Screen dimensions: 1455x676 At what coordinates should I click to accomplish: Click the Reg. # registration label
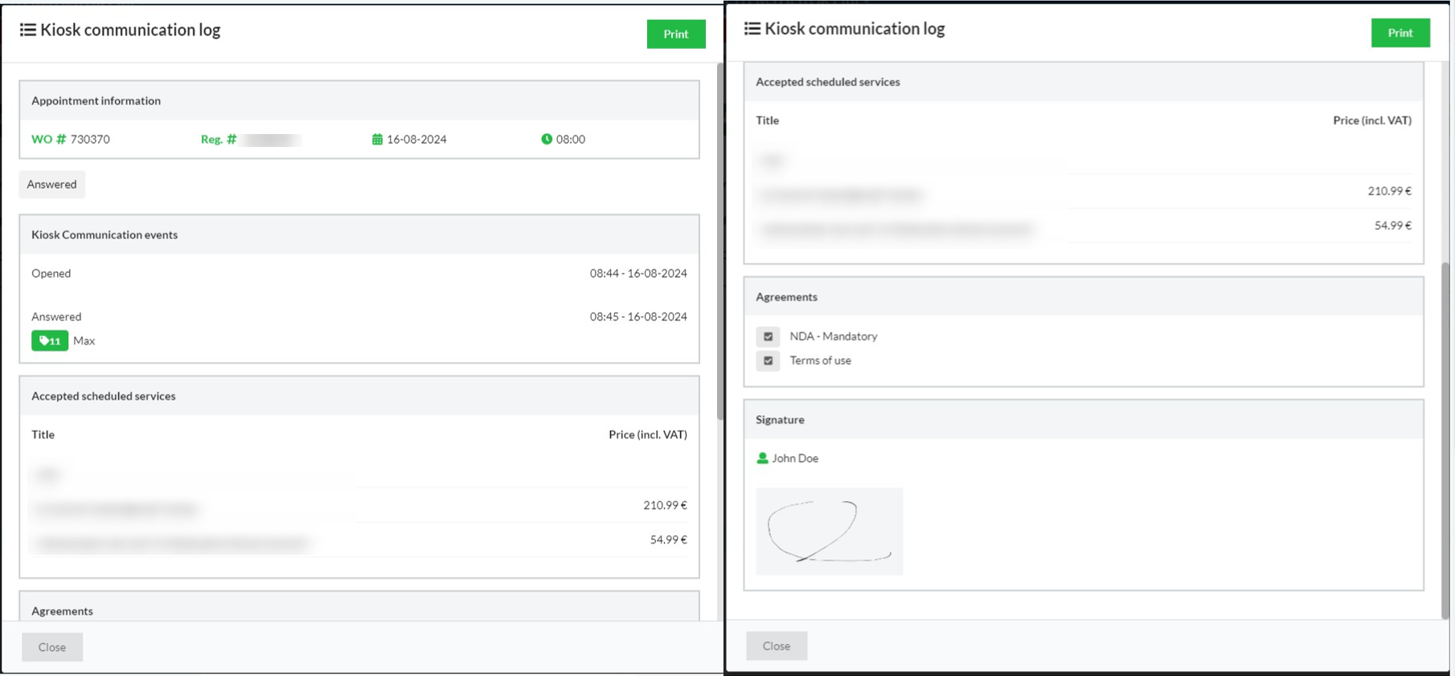point(218,140)
